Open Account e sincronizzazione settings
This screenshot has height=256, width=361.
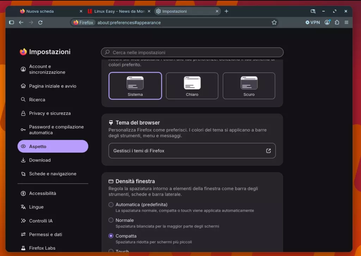point(53,69)
